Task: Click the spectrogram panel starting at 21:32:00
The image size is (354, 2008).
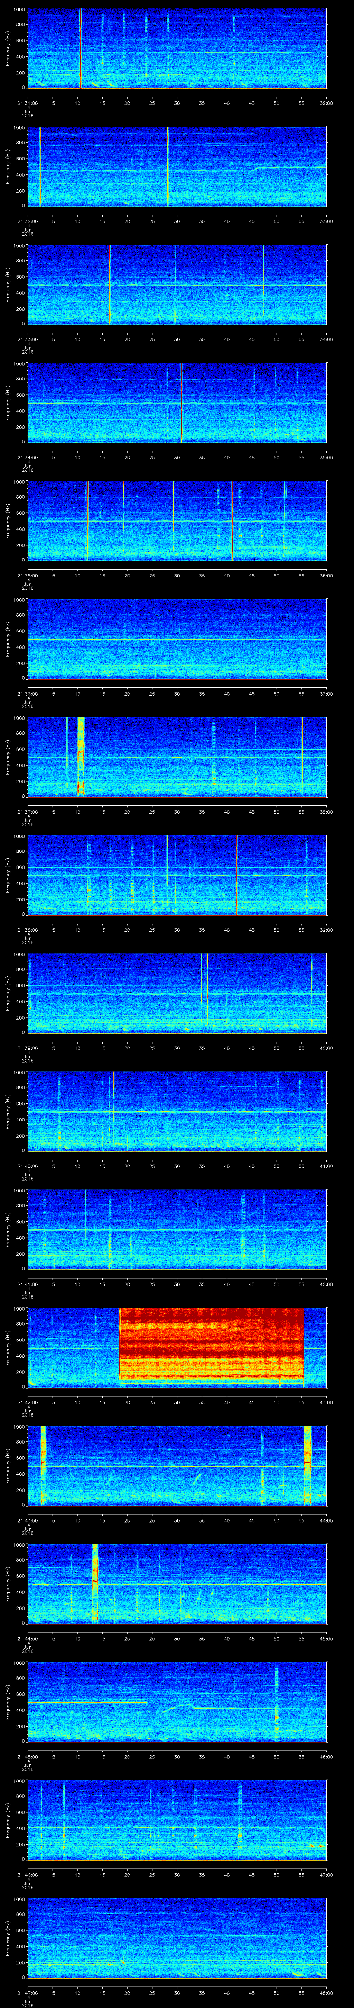Action: [177, 166]
